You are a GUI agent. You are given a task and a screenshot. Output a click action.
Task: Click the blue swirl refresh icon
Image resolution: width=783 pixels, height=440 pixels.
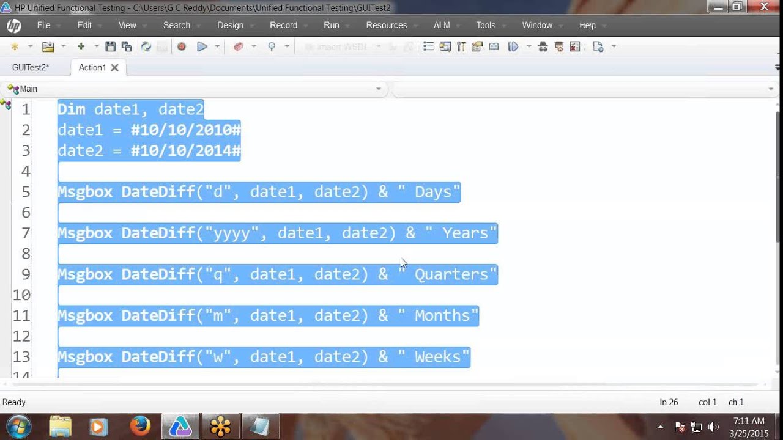click(146, 46)
